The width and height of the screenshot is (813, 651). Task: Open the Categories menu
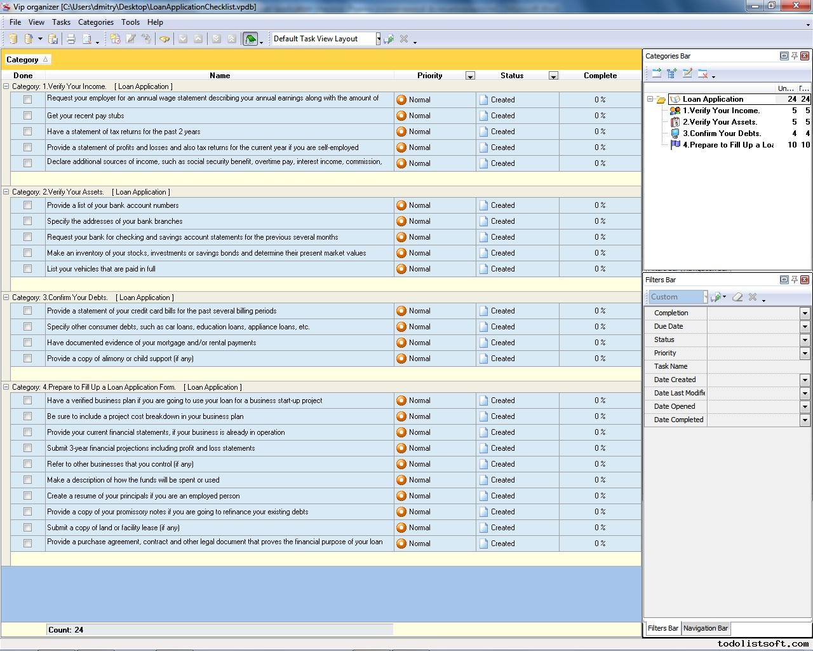pyautogui.click(x=95, y=22)
